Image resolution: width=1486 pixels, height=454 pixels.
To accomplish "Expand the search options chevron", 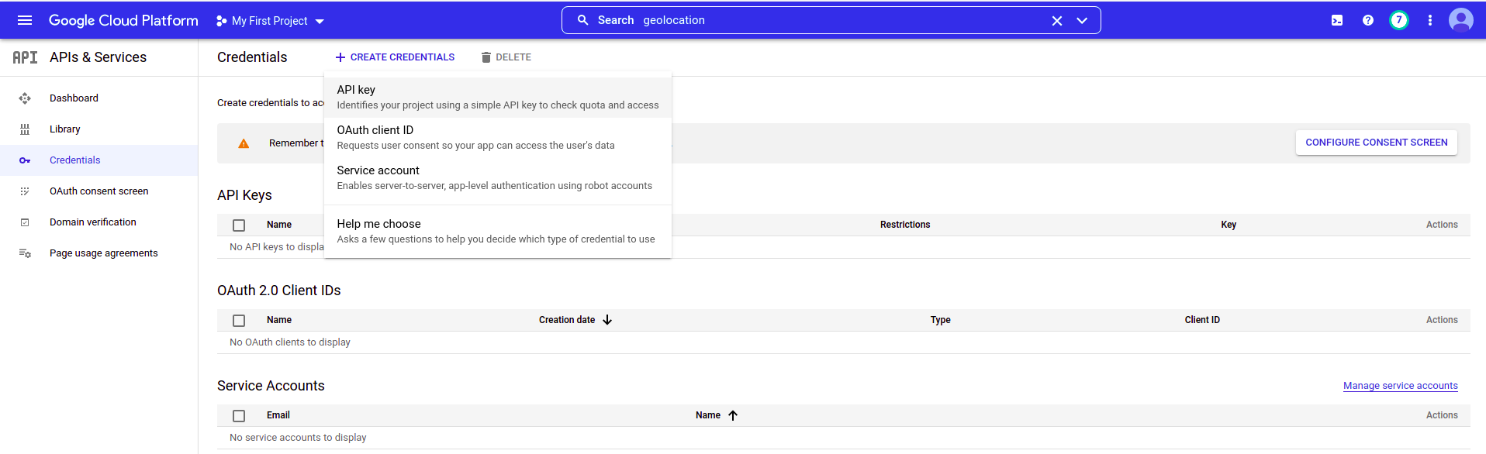I will (x=1082, y=21).
